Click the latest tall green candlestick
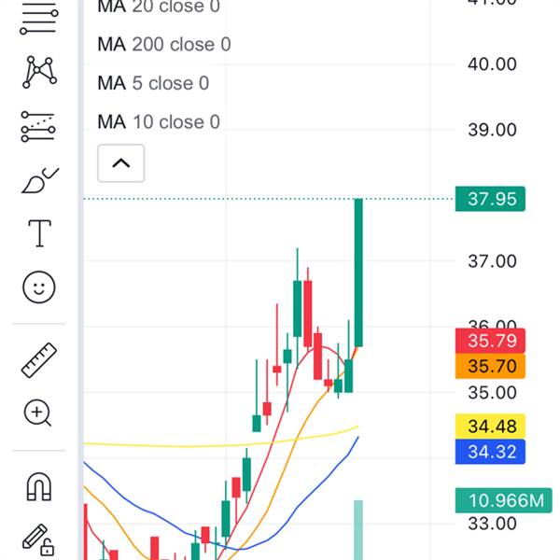The image size is (560, 560). pos(358,273)
